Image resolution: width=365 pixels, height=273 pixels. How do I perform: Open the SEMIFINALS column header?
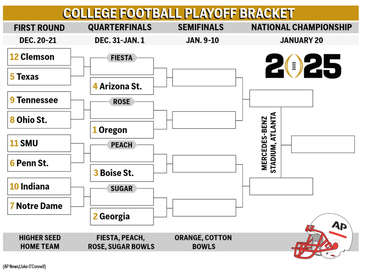coord(200,27)
